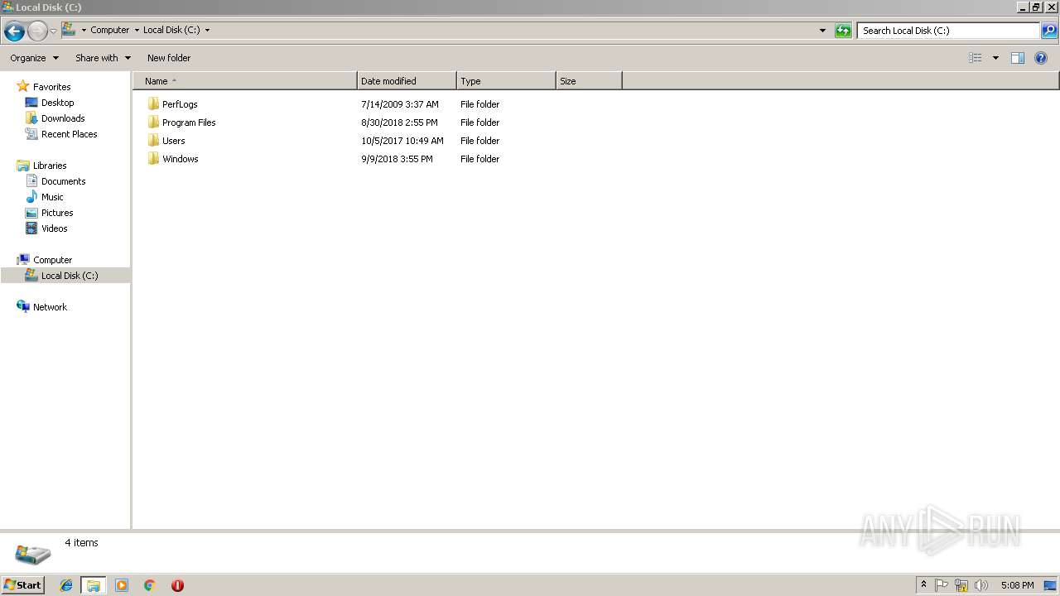Open previous locations dropdown in address bar

(822, 31)
